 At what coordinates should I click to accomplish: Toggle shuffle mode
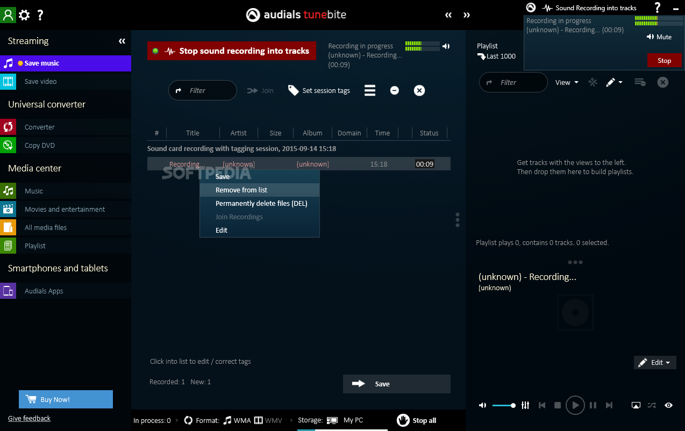pyautogui.click(x=652, y=405)
